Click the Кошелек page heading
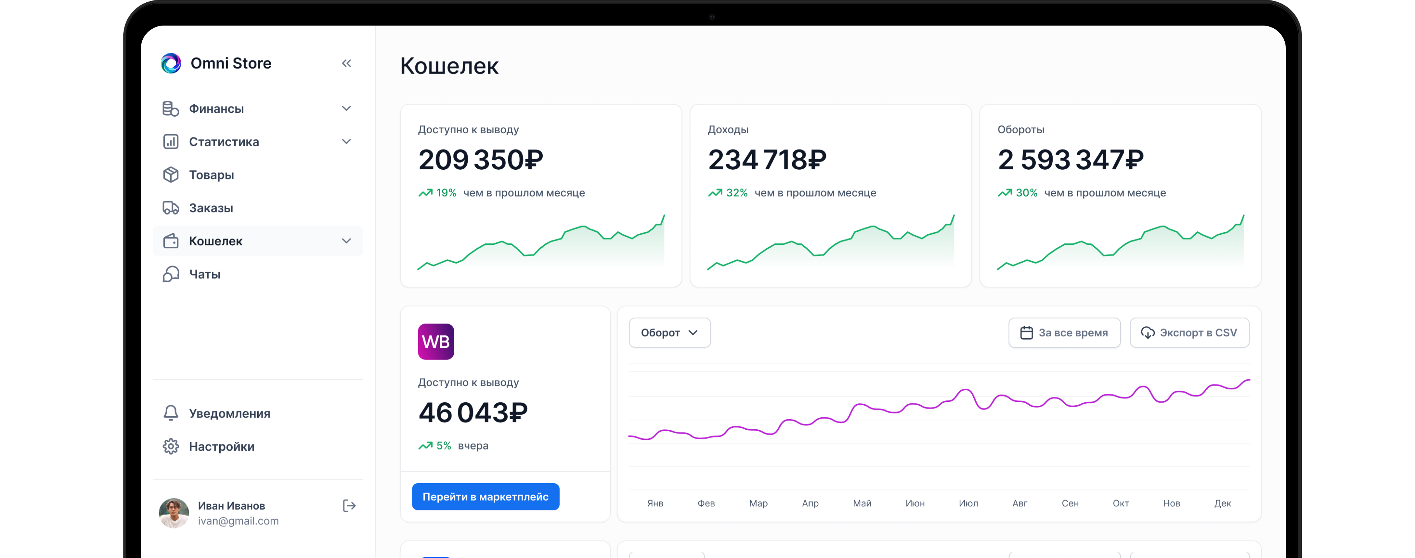Viewport: 1415px width, 558px height. [449, 66]
